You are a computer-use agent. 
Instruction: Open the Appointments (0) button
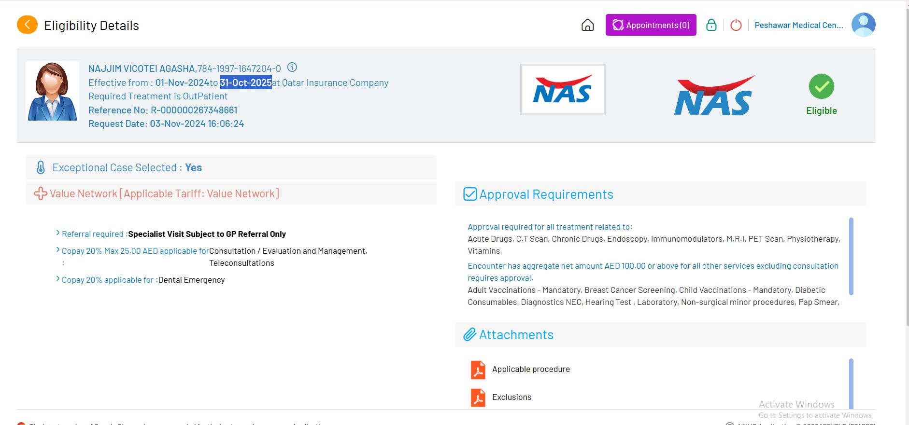point(651,25)
